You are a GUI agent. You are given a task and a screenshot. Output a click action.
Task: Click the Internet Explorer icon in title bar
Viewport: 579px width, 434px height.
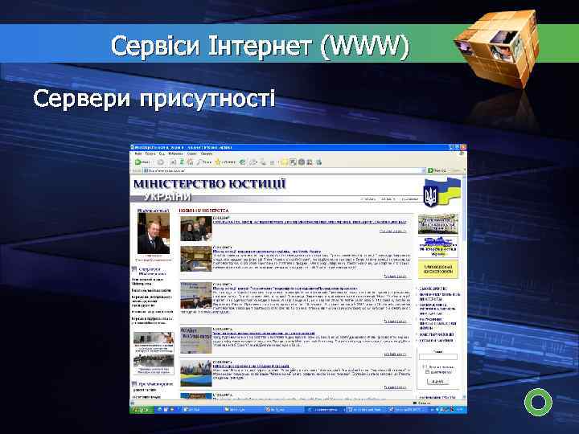click(132, 147)
